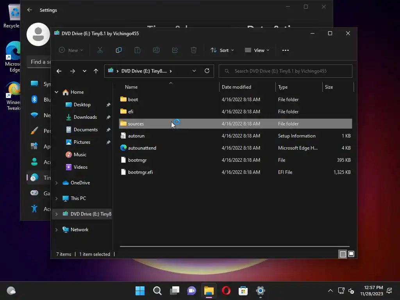Click the File Explorer taskbar icon
This screenshot has width=400, height=300.
tap(209, 291)
